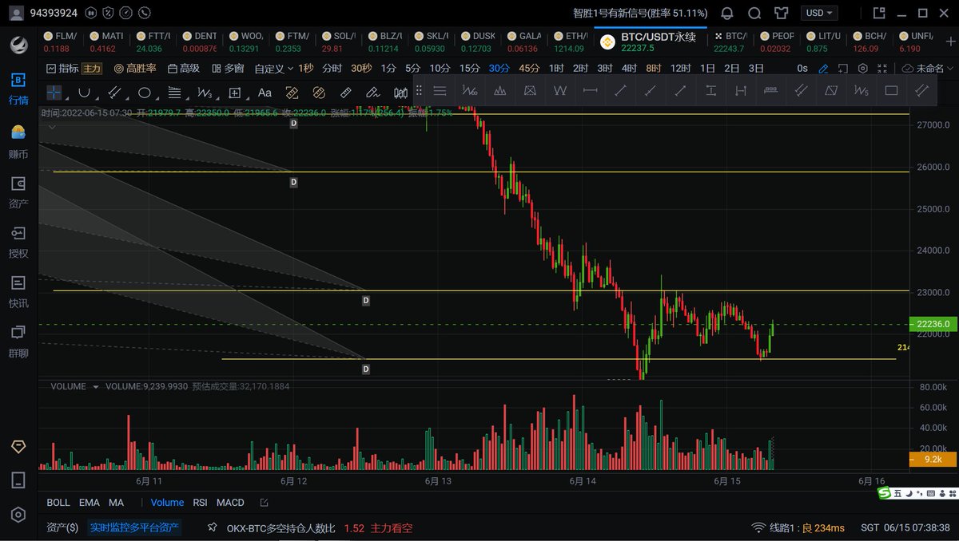Select the head-and-shoulders pattern tool
Screen dimensions: 959x541
500,90
